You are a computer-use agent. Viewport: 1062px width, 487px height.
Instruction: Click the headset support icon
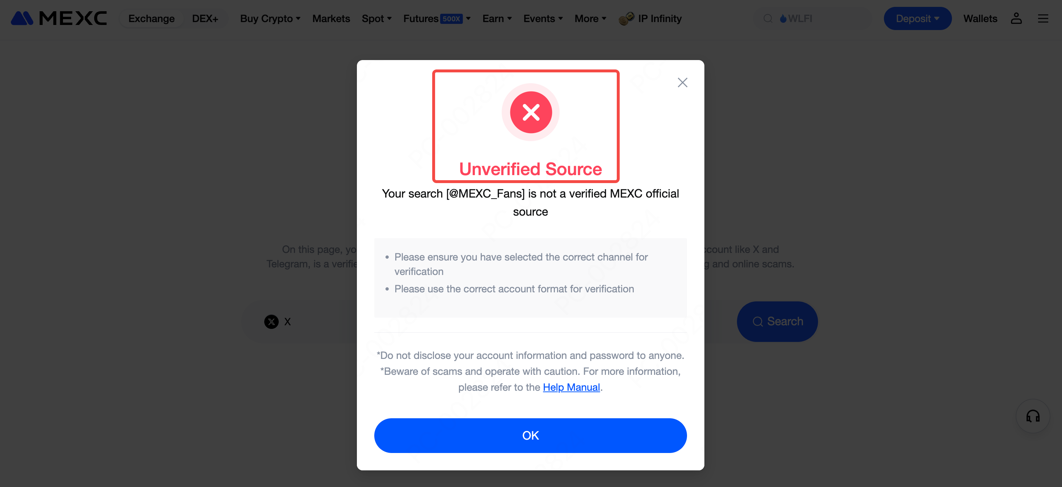(1032, 416)
